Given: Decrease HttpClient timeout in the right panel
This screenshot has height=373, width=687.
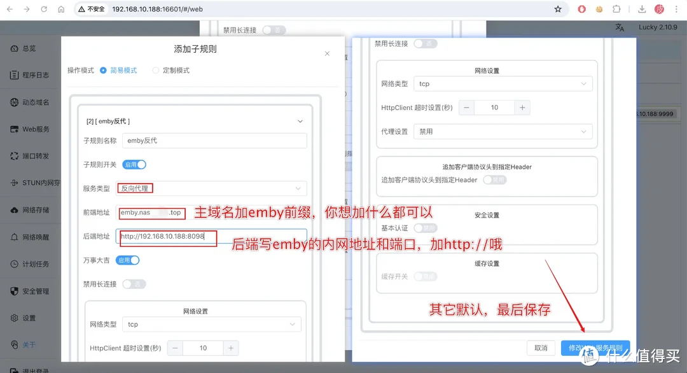Looking at the screenshot, I should pyautogui.click(x=466, y=108).
